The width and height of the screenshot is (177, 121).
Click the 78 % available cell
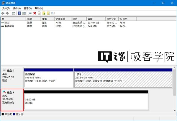(x=122, y=23)
